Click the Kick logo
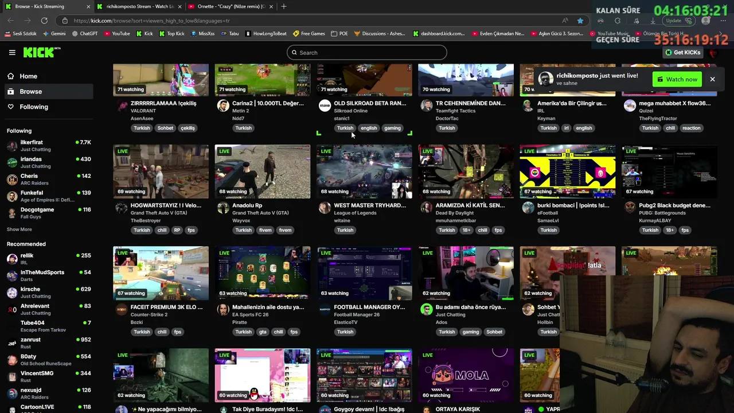The image size is (734, 413). 42,52
